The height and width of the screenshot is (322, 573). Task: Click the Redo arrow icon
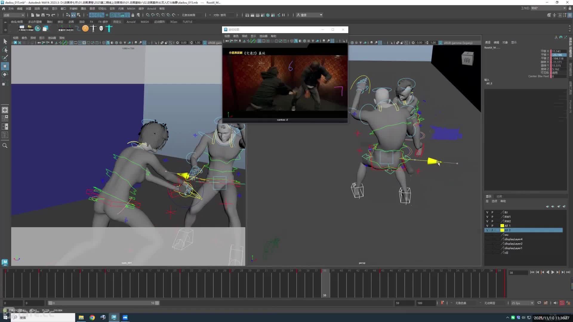(x=53, y=15)
